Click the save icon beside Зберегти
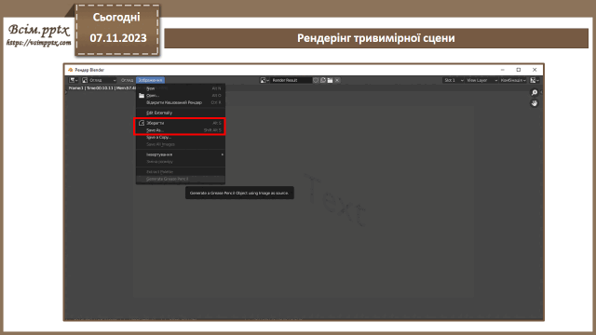Viewport: 596px width, 335px height. [x=142, y=123]
